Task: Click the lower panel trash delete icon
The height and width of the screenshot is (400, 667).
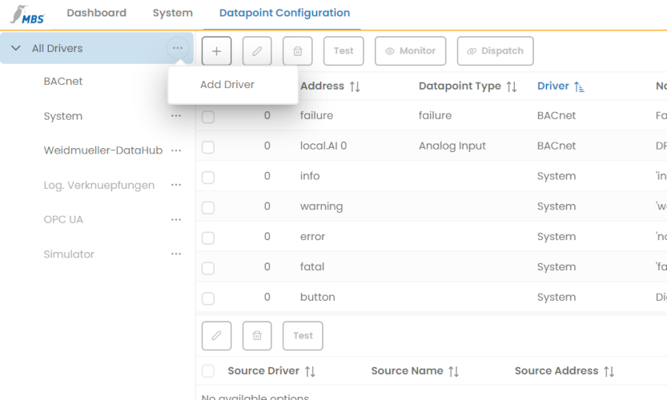Action: pyautogui.click(x=257, y=336)
